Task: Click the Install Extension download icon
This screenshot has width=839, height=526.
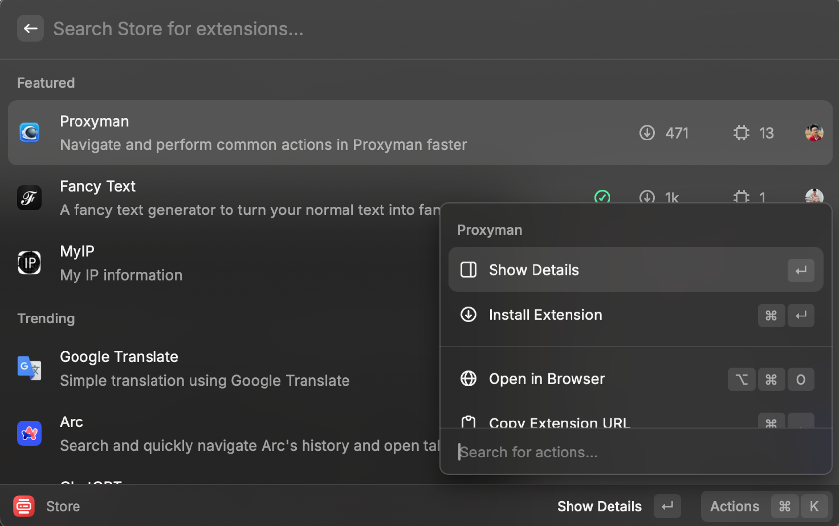Action: 468,315
